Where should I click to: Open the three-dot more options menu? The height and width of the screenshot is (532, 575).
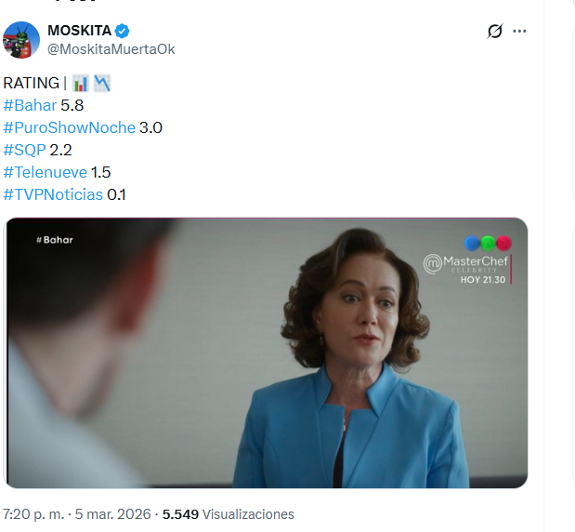pyautogui.click(x=519, y=31)
